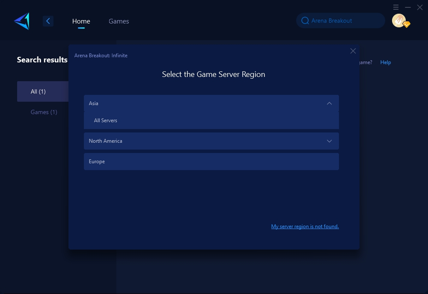Close the application window

420,7
